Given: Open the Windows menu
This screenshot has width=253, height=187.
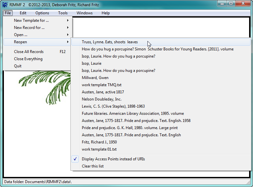Looking at the screenshot, I should (84, 13).
